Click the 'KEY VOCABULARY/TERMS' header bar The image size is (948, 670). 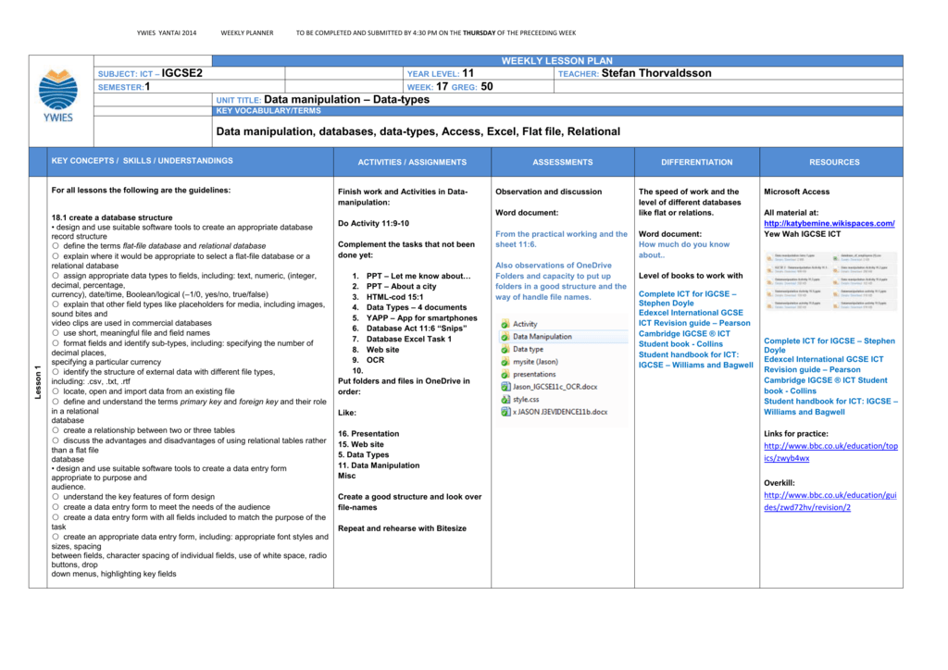(556, 111)
